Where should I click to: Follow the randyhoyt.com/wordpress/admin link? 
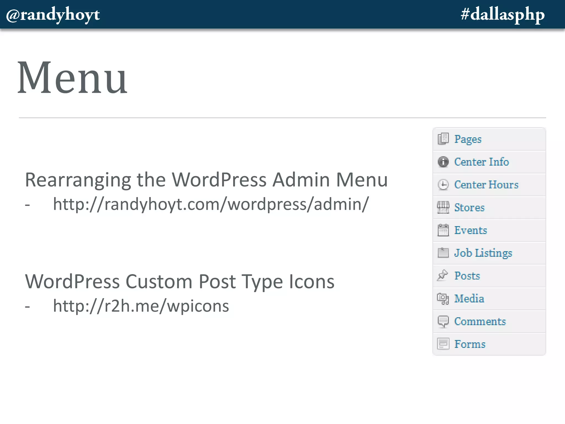[211, 205]
